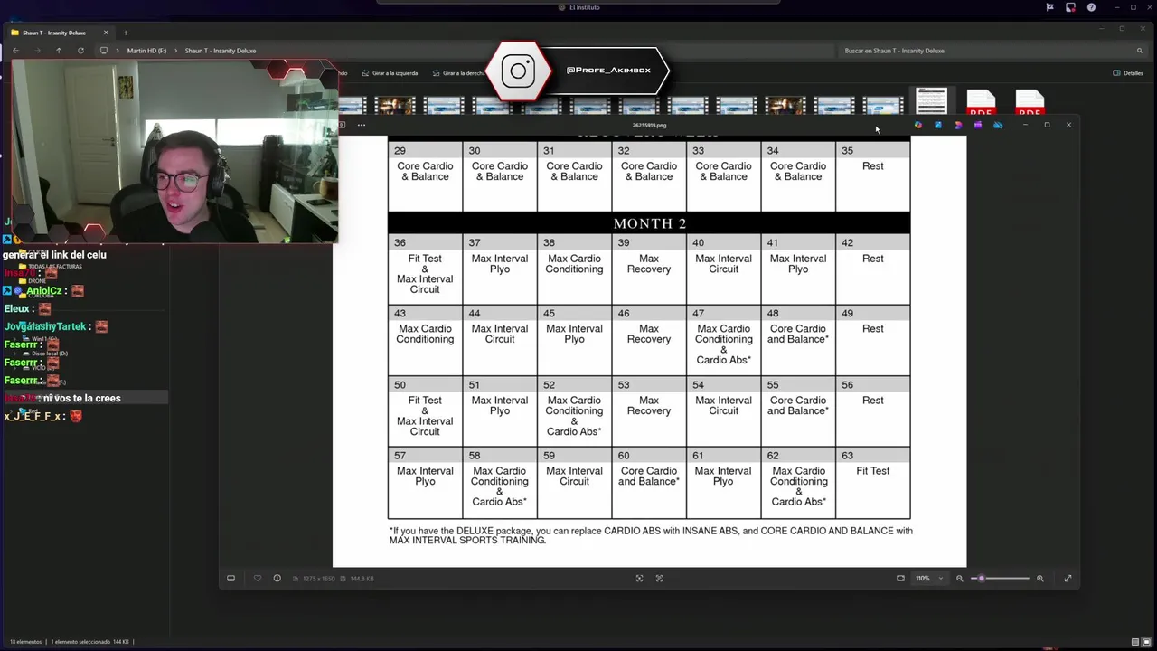Click AniolCz chat username
Viewport: 1157px width, 651px height.
[x=44, y=291]
